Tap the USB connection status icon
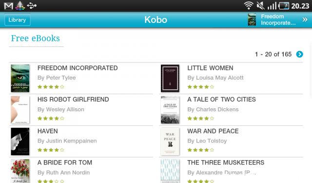312x183 pixels. click(32, 6)
